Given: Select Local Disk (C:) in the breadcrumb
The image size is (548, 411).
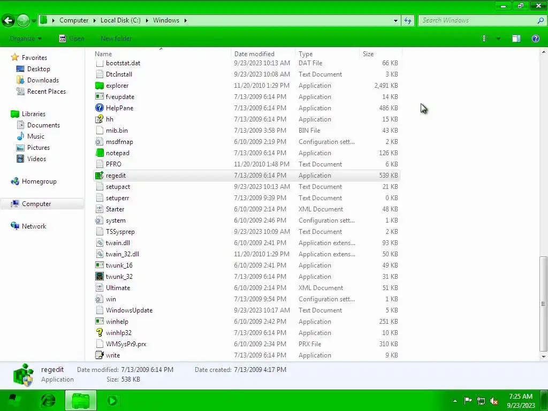Looking at the screenshot, I should (x=120, y=20).
